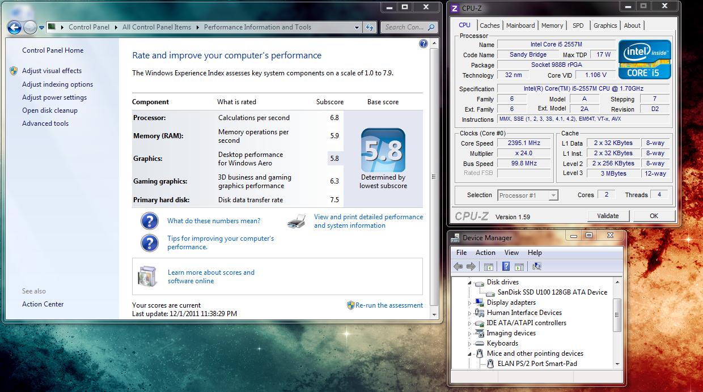Open Adjust indexing options link
Screen dimensions: 703x392
pyautogui.click(x=57, y=84)
